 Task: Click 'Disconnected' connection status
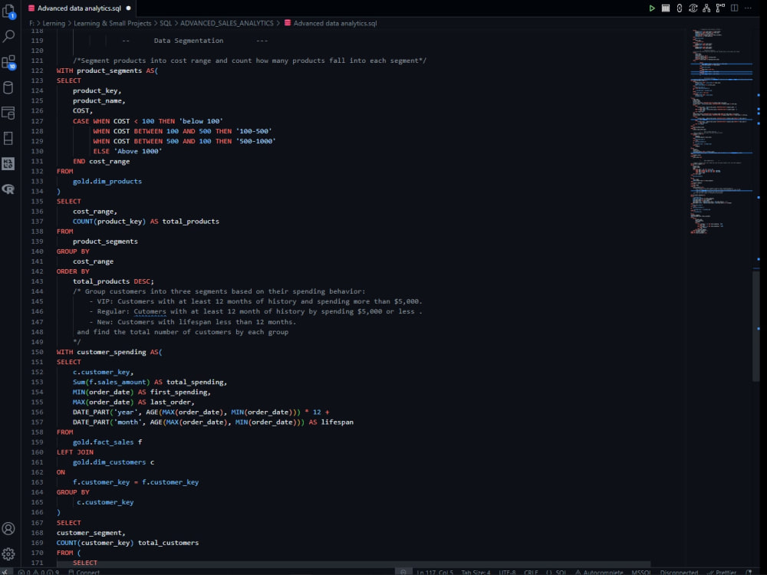point(679,572)
